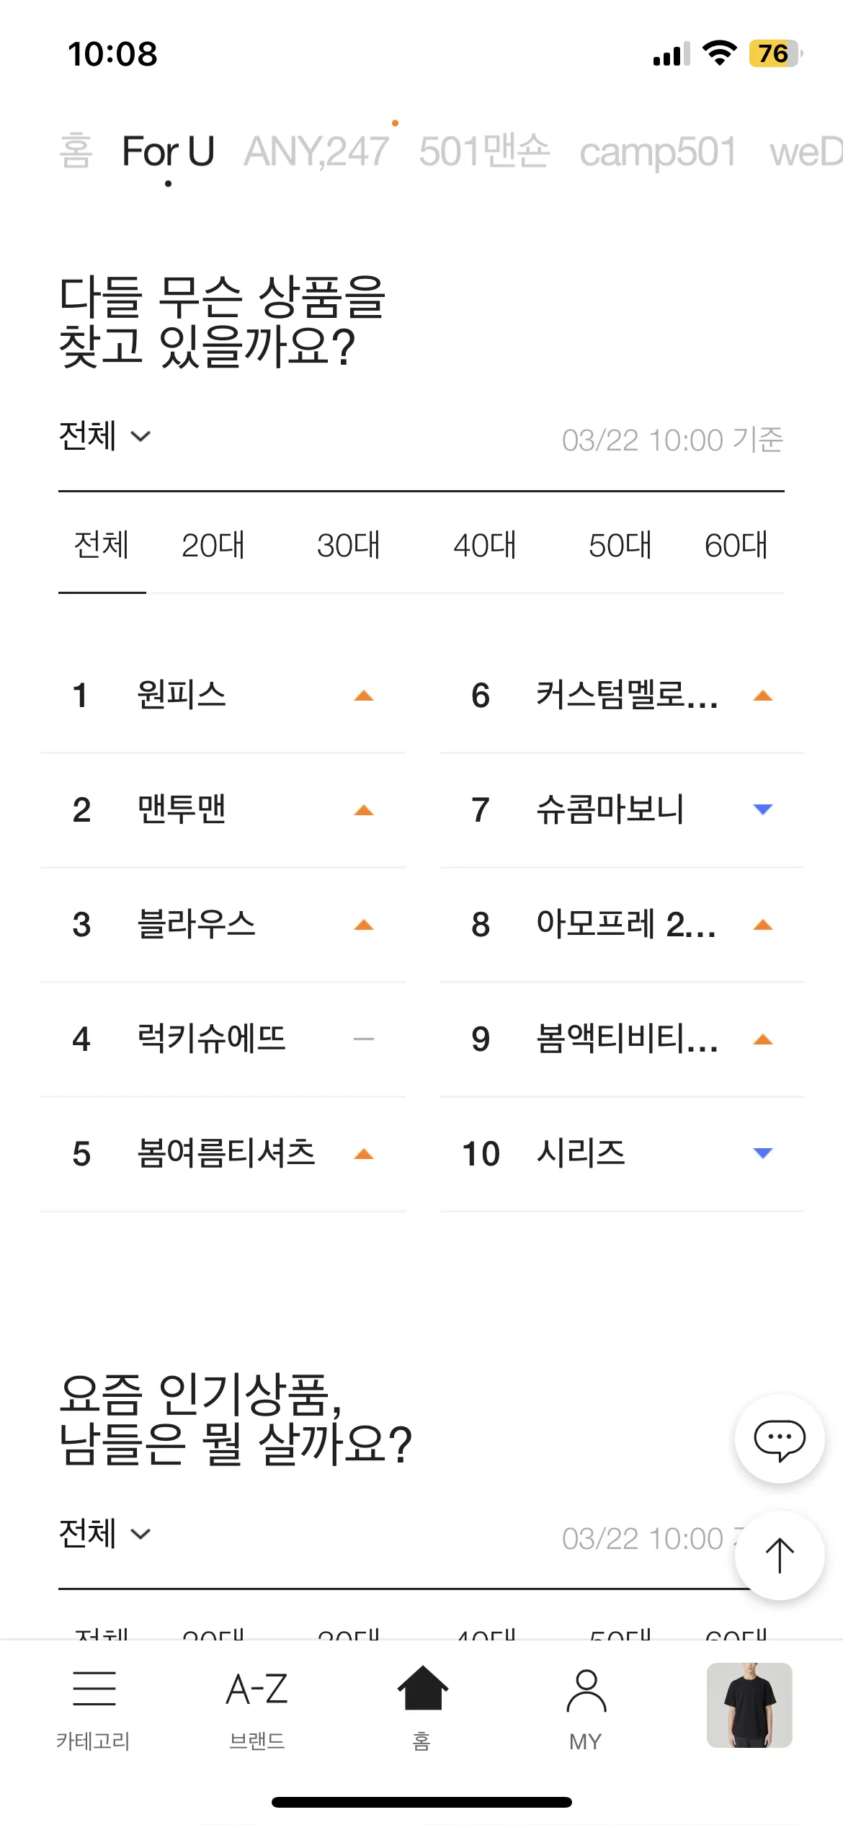Select the 20대 age tab
Image resolution: width=843 pixels, height=1825 pixels.
(x=213, y=546)
